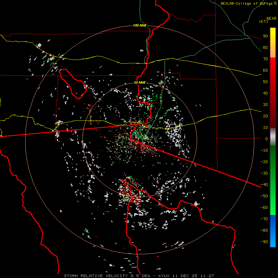
Task: Click the -50 scale value
Action: (x=264, y=196)
